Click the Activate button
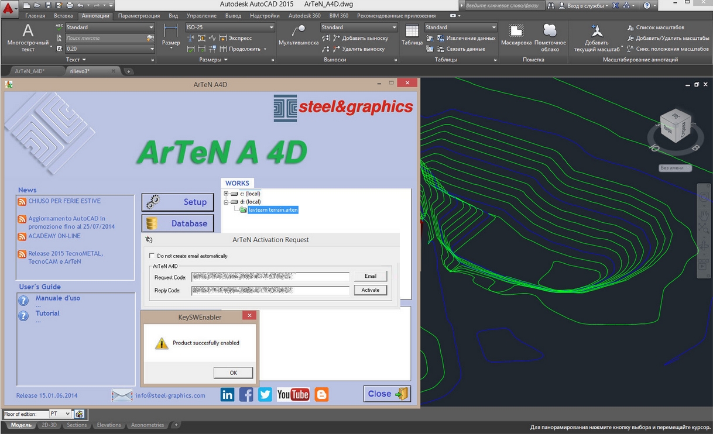This screenshot has width=713, height=434. [x=371, y=290]
